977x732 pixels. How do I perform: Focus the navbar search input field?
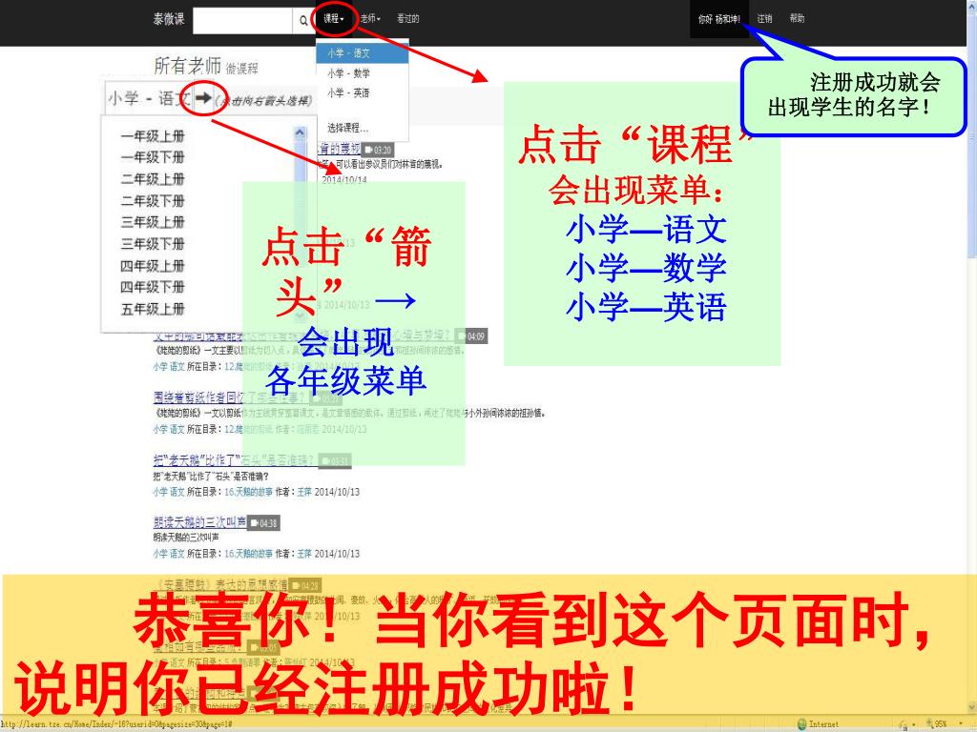(x=242, y=21)
